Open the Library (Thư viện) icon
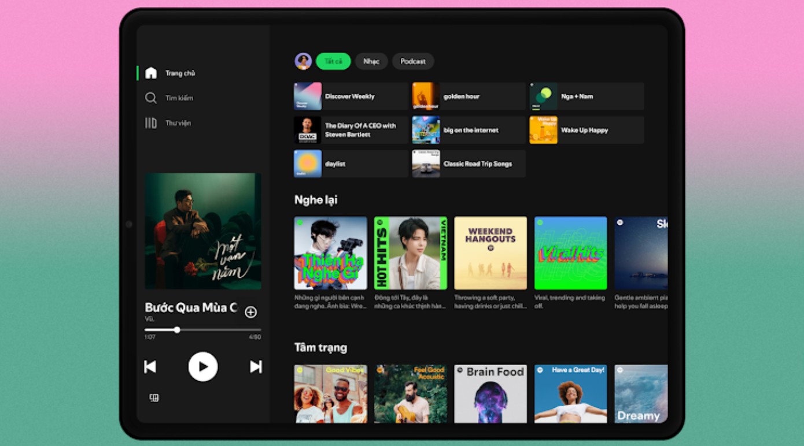Viewport: 804px width, 446px height. pos(151,123)
